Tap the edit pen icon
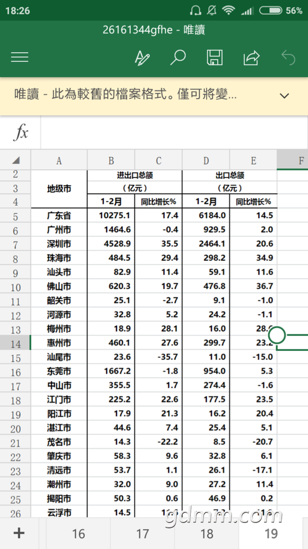This screenshot has height=549, width=308. coord(142,58)
